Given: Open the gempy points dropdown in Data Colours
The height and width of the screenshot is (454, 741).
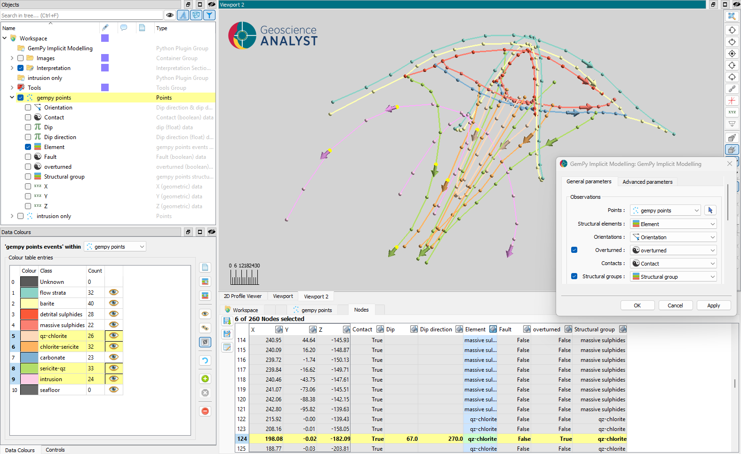Looking at the screenshot, I should [x=115, y=247].
